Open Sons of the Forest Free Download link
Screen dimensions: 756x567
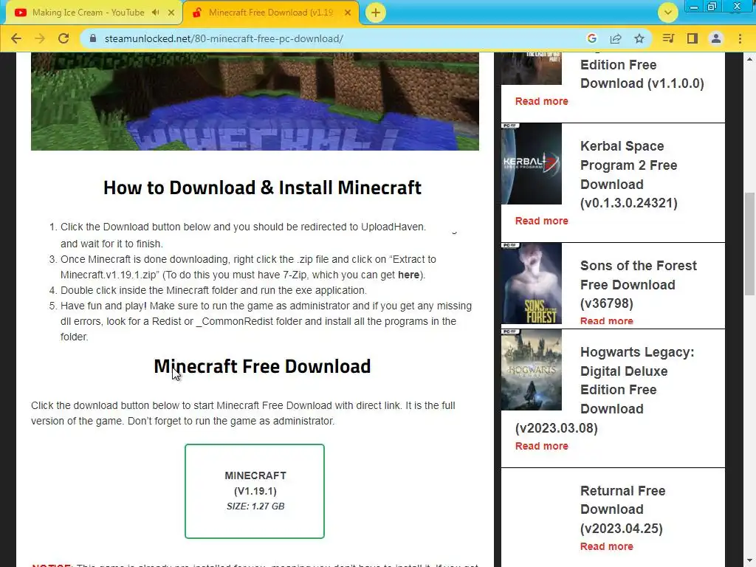tap(639, 284)
